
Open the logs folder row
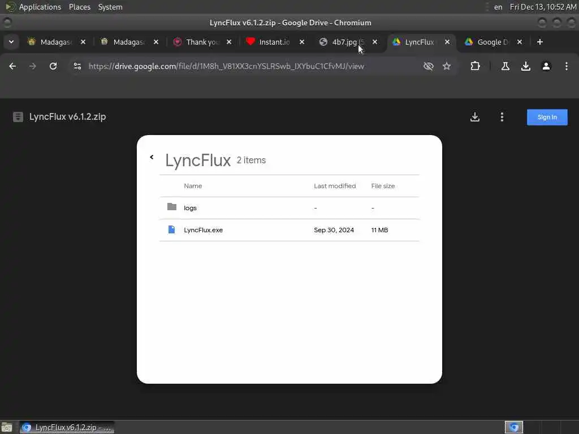(289, 208)
